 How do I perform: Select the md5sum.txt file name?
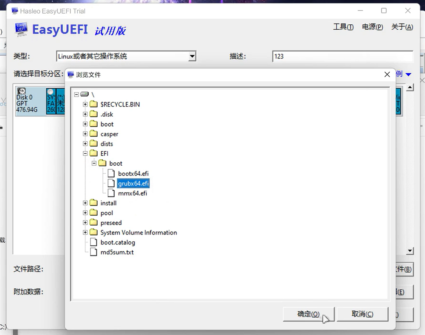(117, 252)
